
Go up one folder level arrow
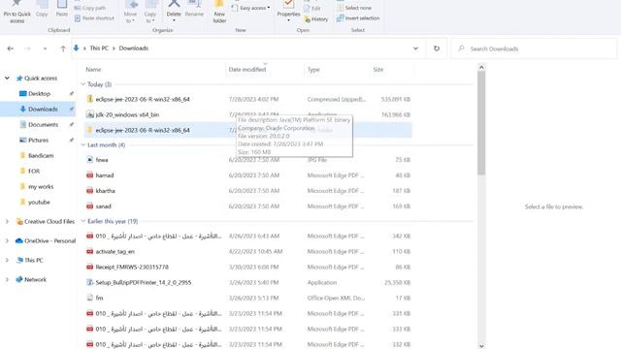(x=62, y=48)
